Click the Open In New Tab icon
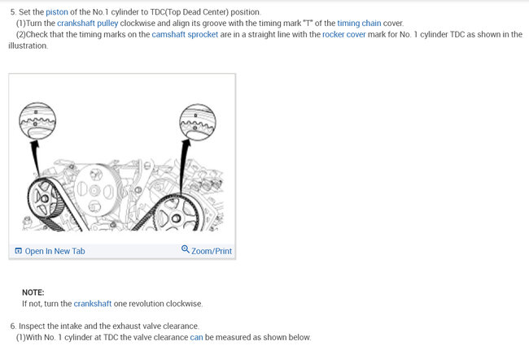 click(x=19, y=251)
